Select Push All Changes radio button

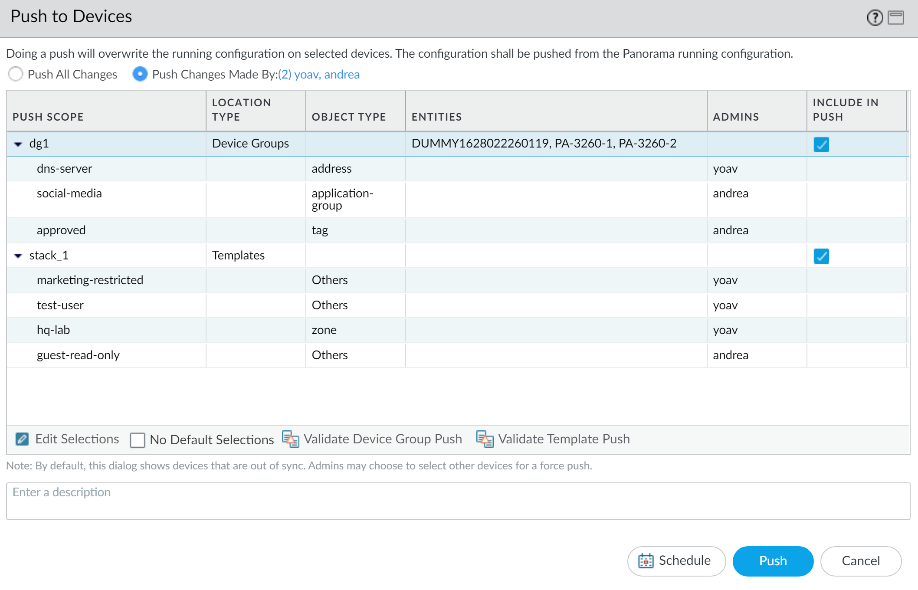16,74
